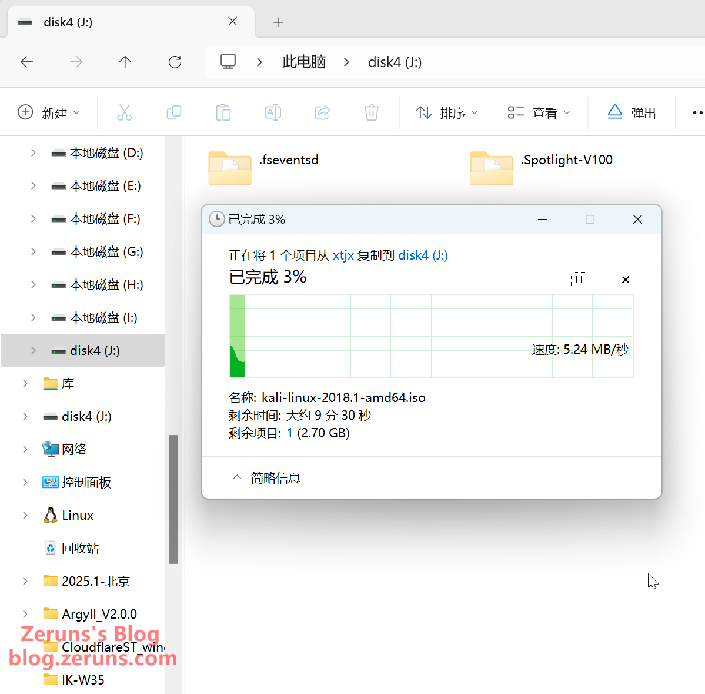
Task: Go up one directory level
Action: [x=125, y=62]
